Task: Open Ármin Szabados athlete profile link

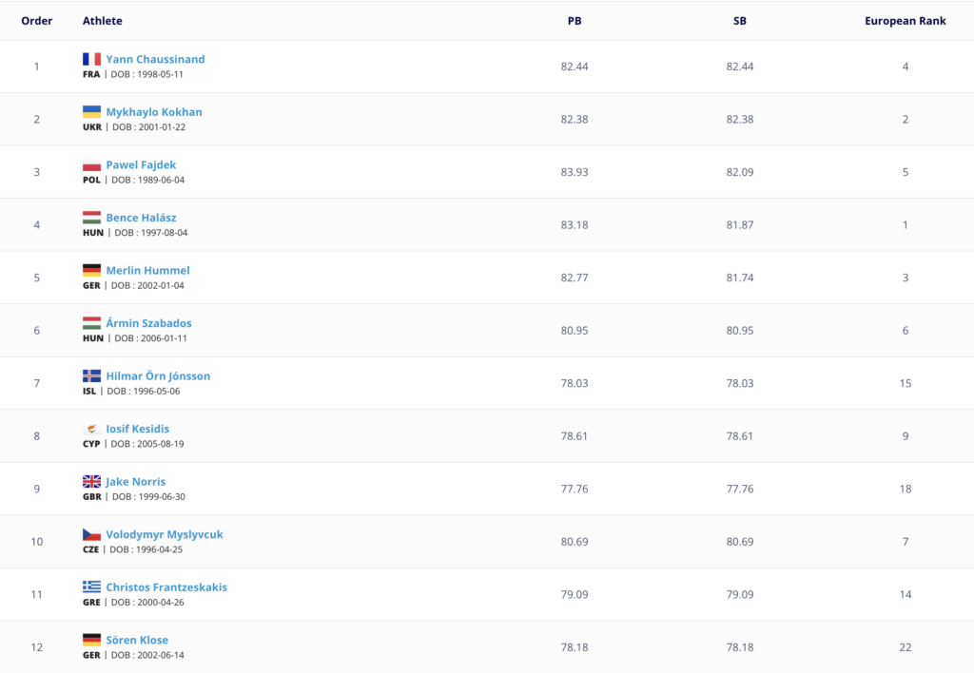Action: point(148,323)
